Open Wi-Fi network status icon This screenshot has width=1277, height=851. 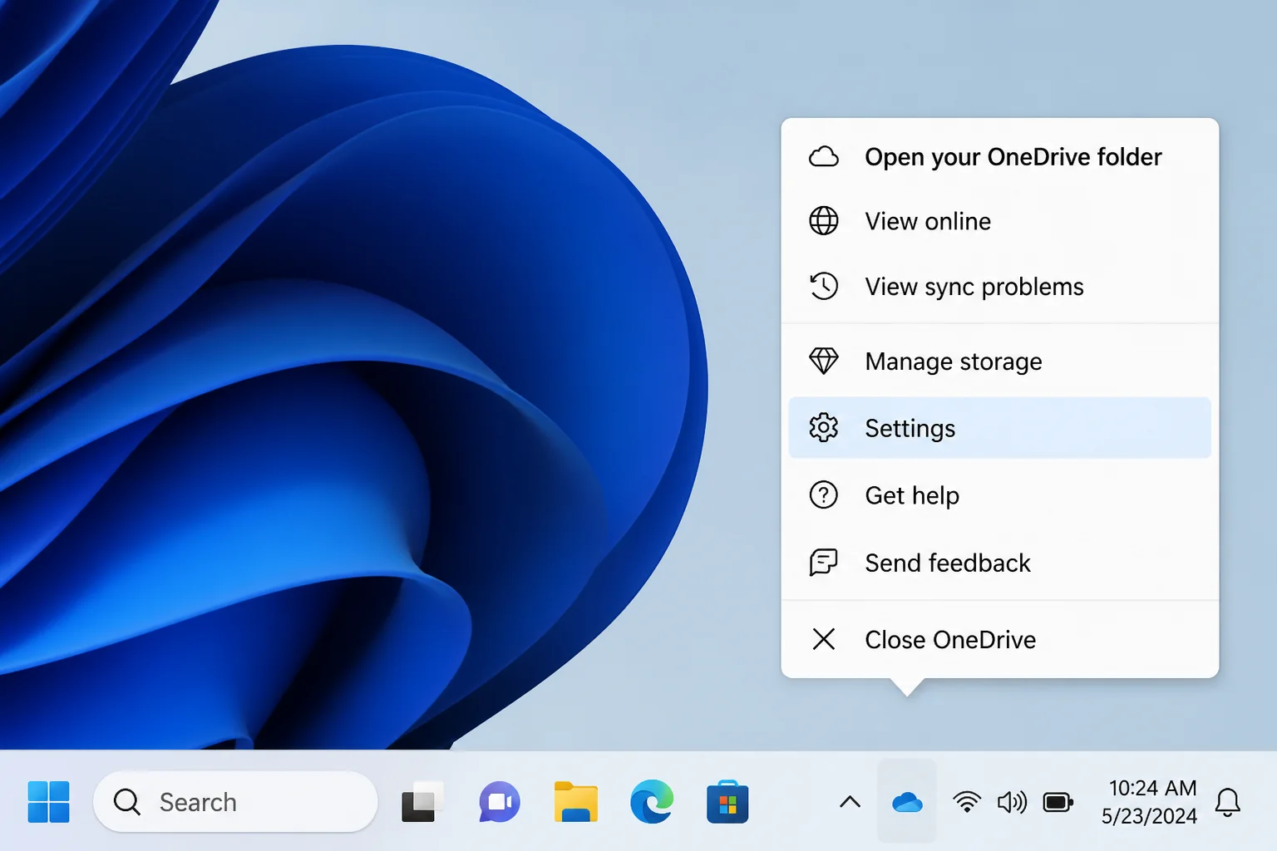[966, 802]
